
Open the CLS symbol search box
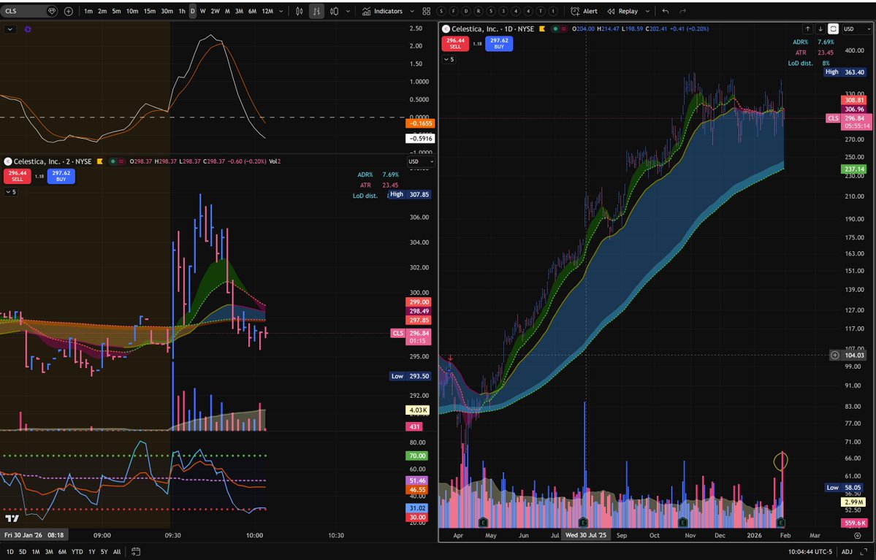click(x=30, y=11)
